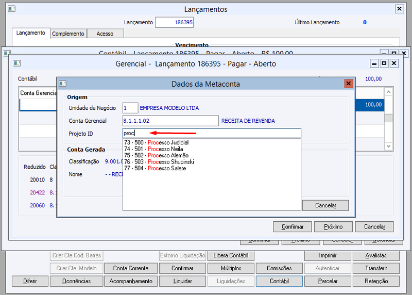Confirm the Gerencial window entry

click(x=293, y=226)
